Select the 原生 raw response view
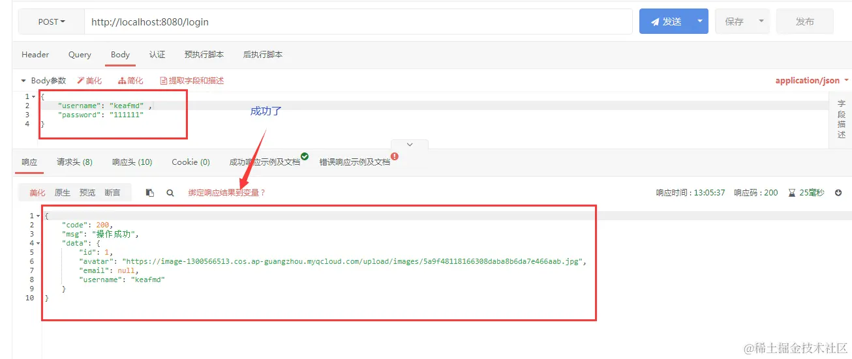 (63, 193)
